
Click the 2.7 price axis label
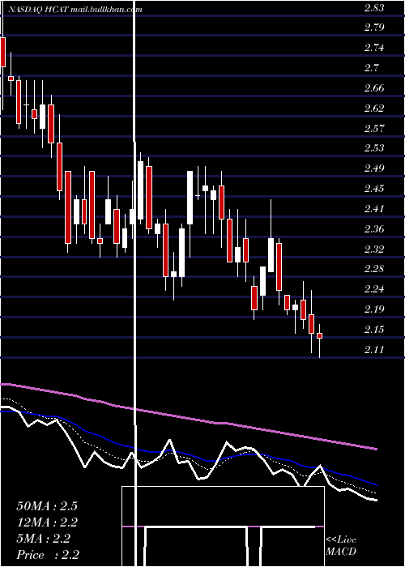point(371,67)
